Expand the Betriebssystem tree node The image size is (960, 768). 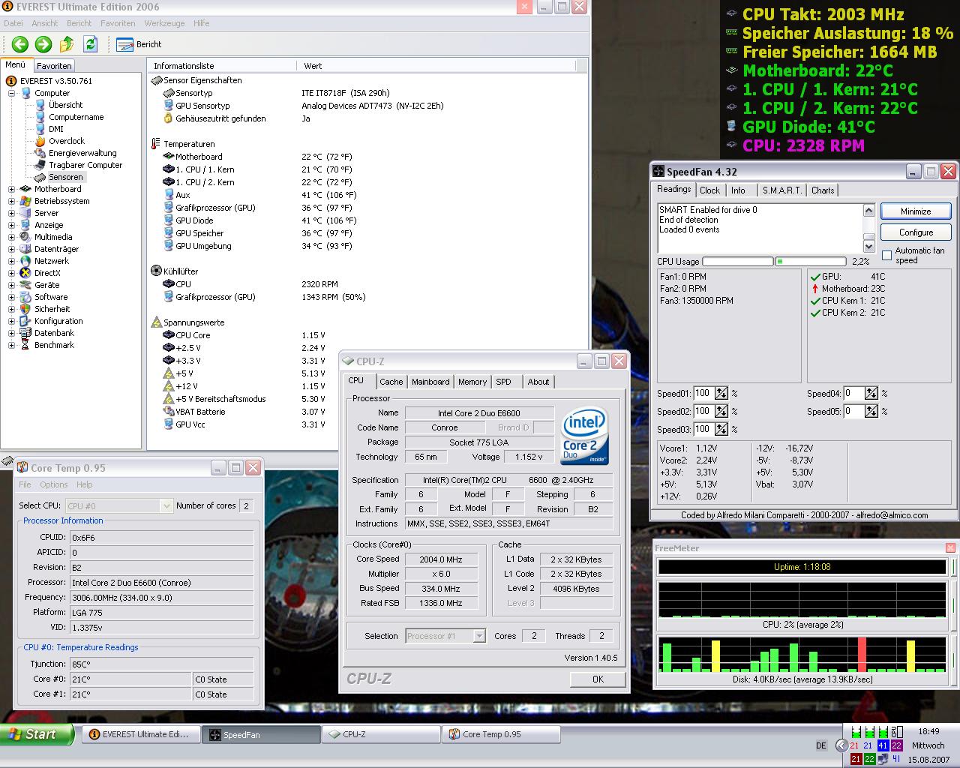click(11, 201)
